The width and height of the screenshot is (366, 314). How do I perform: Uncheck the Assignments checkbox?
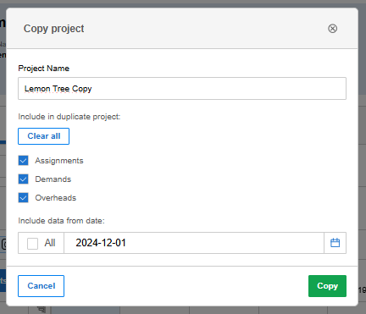pyautogui.click(x=23, y=161)
